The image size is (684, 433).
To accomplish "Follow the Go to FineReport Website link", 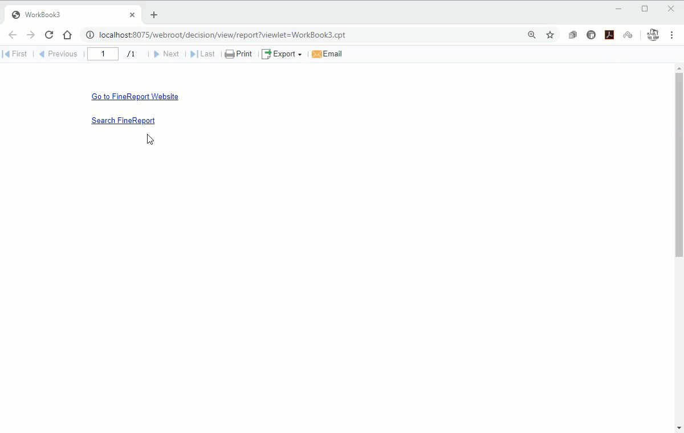I will [135, 96].
